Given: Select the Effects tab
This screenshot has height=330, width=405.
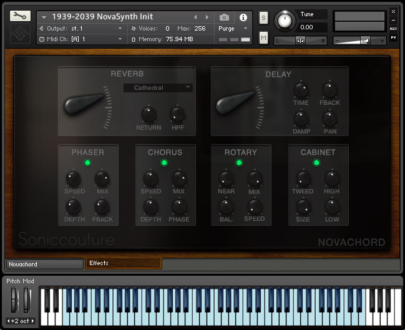Looking at the screenshot, I should point(123,263).
